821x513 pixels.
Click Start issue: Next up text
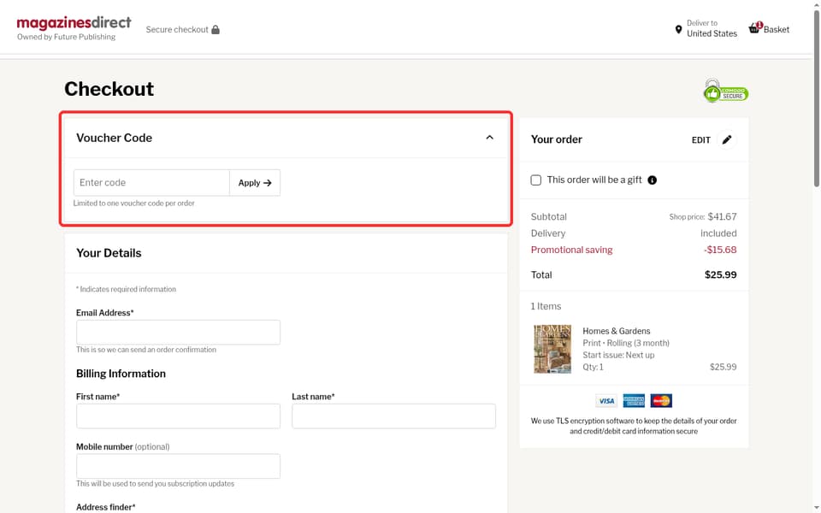point(618,355)
